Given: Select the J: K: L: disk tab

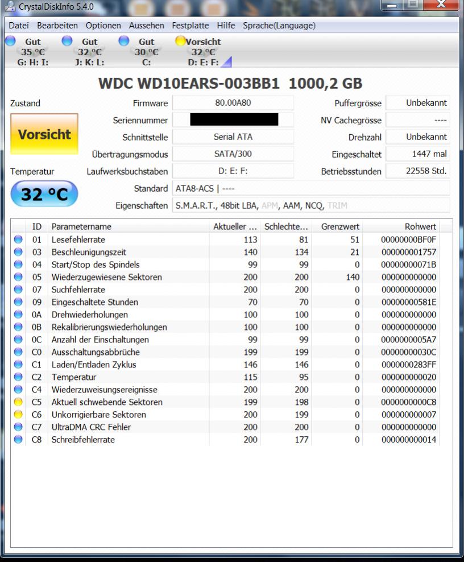Looking at the screenshot, I should [x=90, y=52].
